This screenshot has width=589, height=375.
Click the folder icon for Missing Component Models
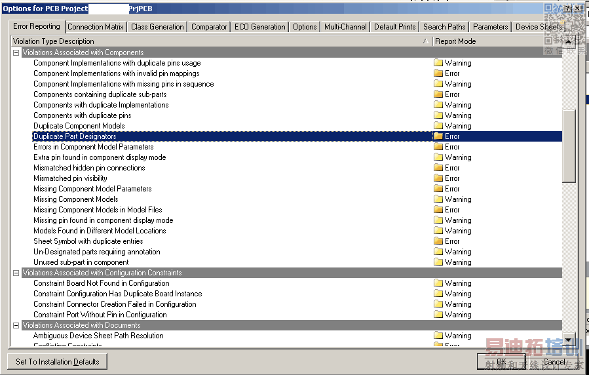pos(438,199)
